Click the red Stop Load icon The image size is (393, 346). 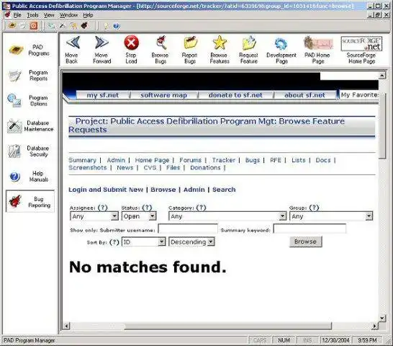click(131, 43)
